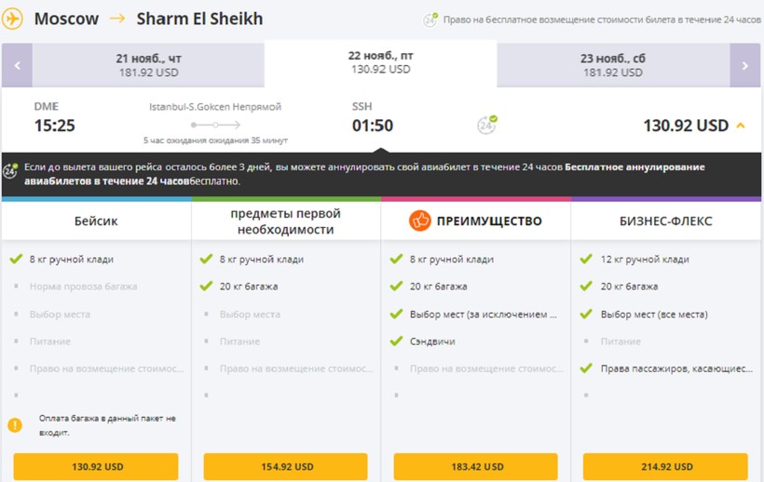Show next dates with right arrow
The width and height of the screenshot is (764, 482).
744,65
